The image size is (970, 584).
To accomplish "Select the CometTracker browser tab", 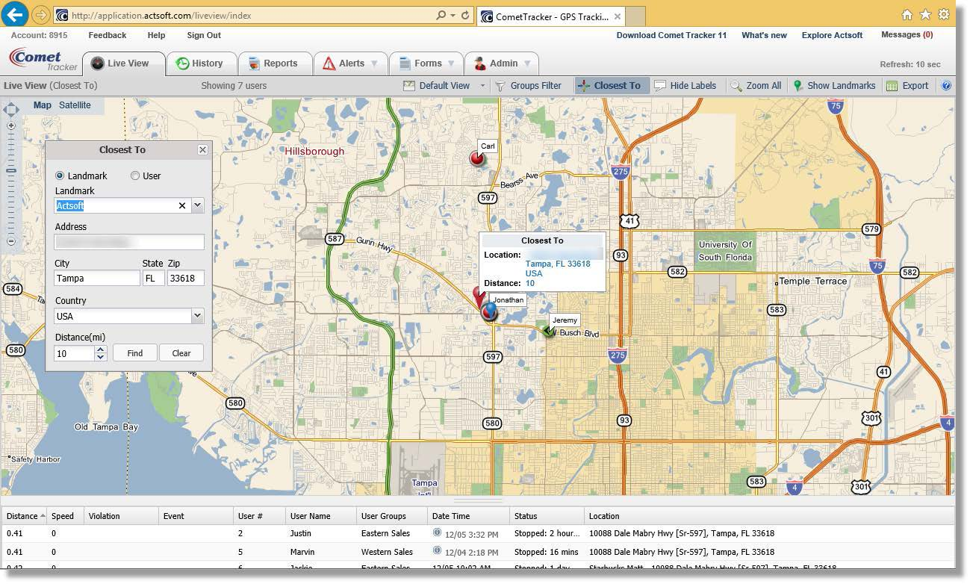I will pyautogui.click(x=552, y=16).
